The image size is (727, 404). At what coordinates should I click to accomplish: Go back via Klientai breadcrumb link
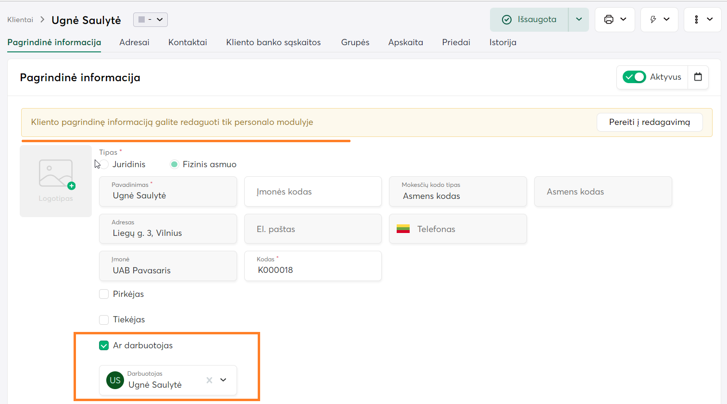20,20
